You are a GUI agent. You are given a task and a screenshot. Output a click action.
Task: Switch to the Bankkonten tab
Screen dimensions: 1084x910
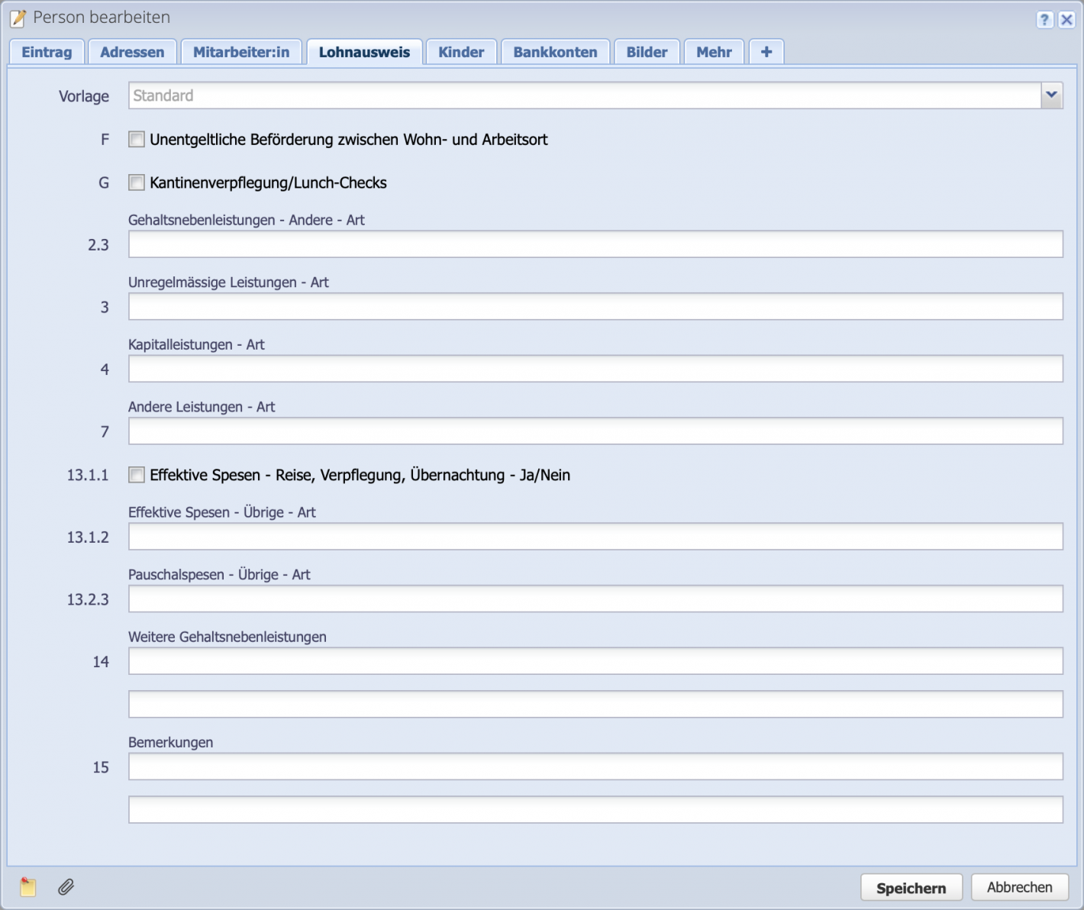click(555, 51)
